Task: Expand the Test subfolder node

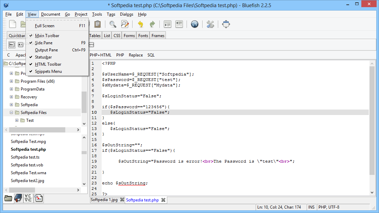Action: coord(17,120)
